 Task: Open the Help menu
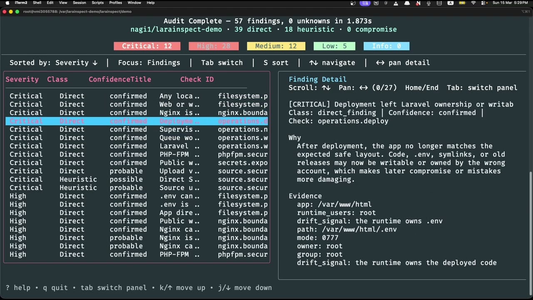[x=150, y=2]
